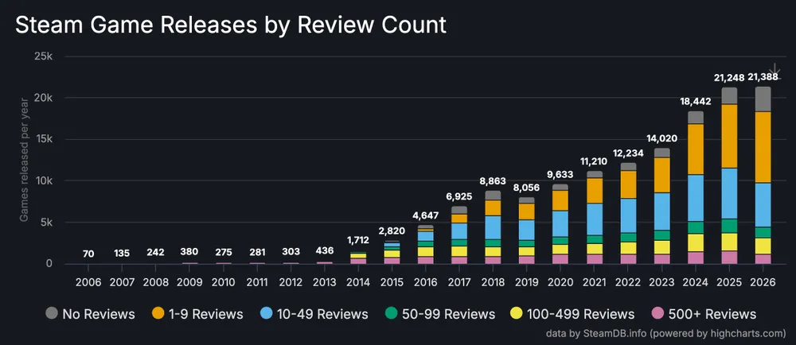
Task: Click the 15k y-axis label
Action: click(43, 139)
